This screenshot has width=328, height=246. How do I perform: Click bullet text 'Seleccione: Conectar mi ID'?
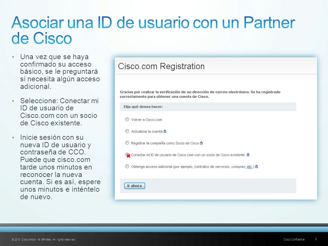coord(59,112)
